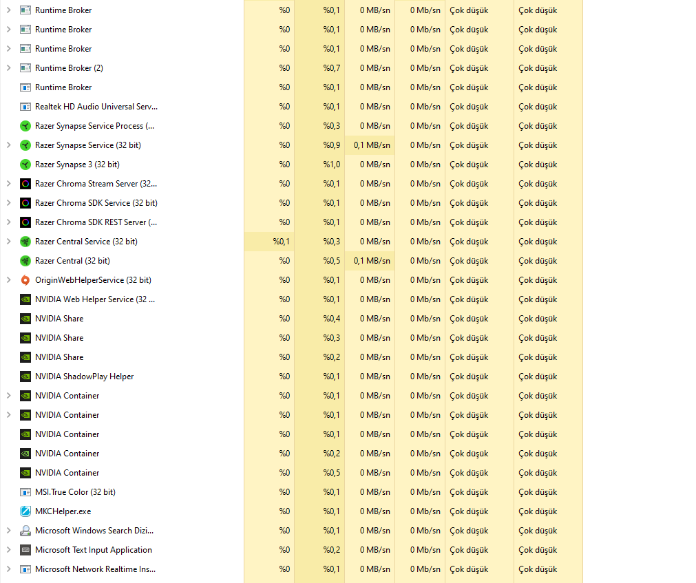Expand Razer Synapse Service (32 bit) row
This screenshot has height=583, width=696.
point(8,145)
